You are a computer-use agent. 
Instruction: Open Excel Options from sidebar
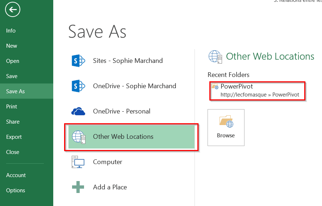click(x=16, y=190)
